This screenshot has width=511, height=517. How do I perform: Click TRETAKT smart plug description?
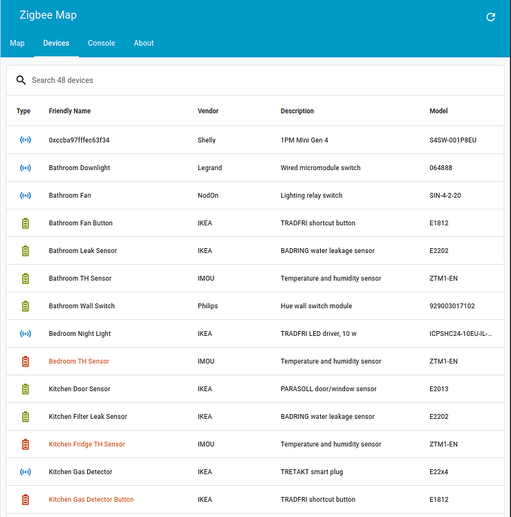[x=311, y=472]
